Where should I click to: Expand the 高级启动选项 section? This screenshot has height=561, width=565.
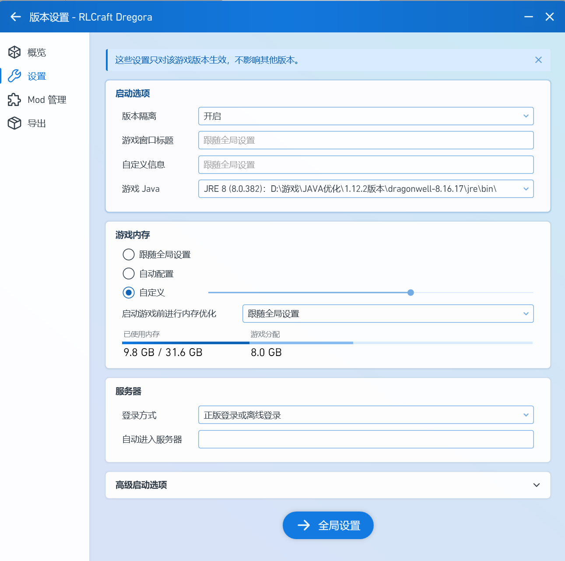tap(536, 485)
